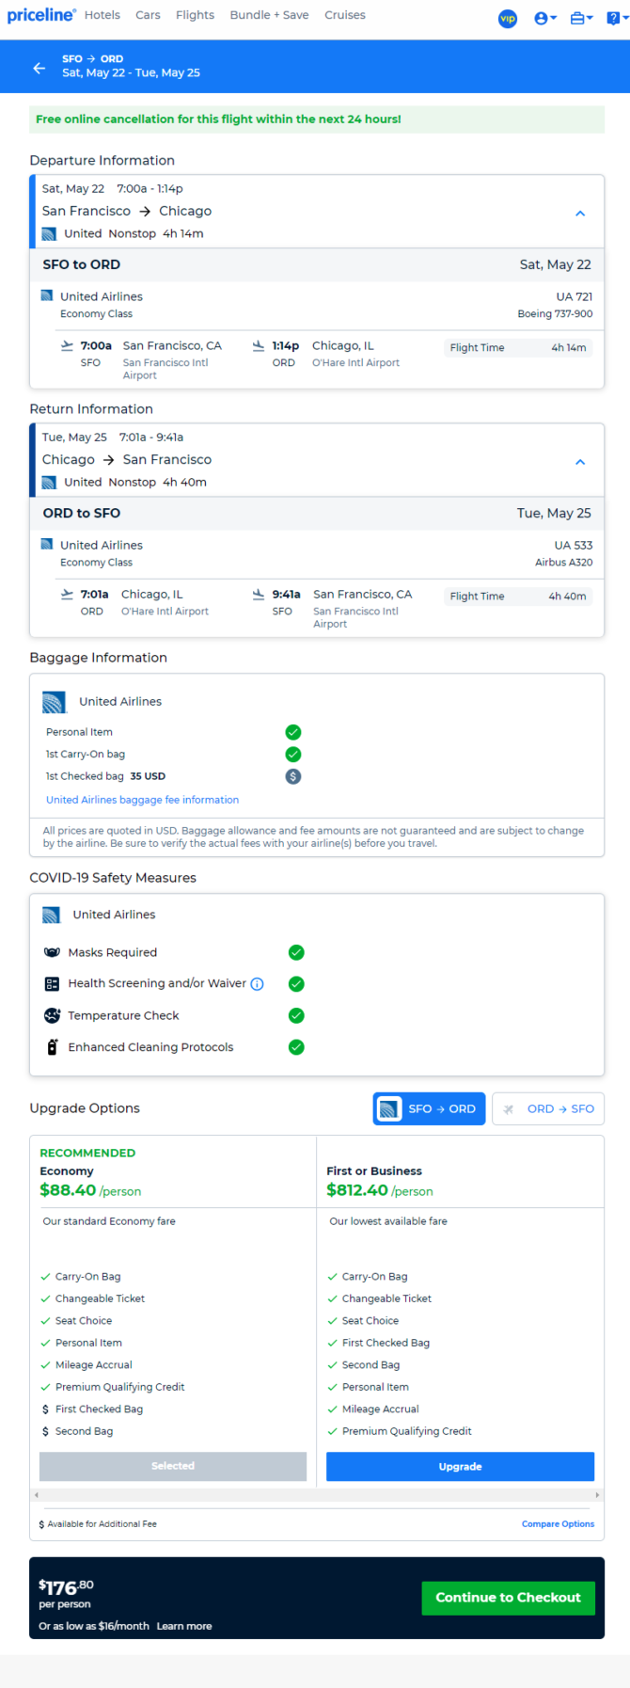630x1688 pixels.
Task: Click the takeoff plane icon beside 7:01a
Action: pyautogui.click(x=67, y=595)
